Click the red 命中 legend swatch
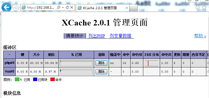This screenshot has height=98, width=209. pyautogui.click(x=52, y=80)
